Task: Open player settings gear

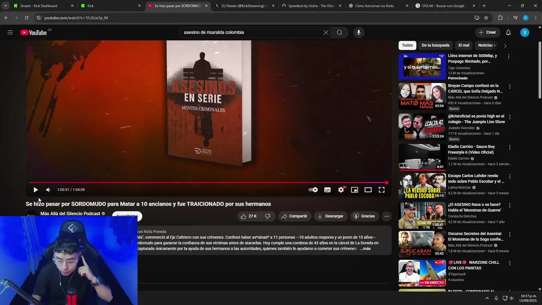Action: point(341,190)
